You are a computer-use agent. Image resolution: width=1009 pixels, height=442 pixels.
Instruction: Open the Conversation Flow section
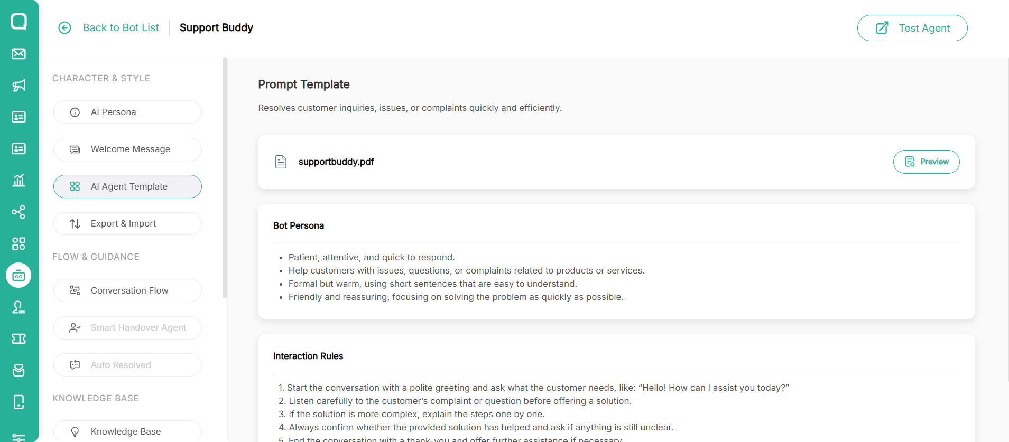click(x=127, y=290)
